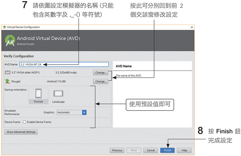Click Finish to create the AVD
The height and width of the screenshot is (156, 241).
(x=167, y=150)
